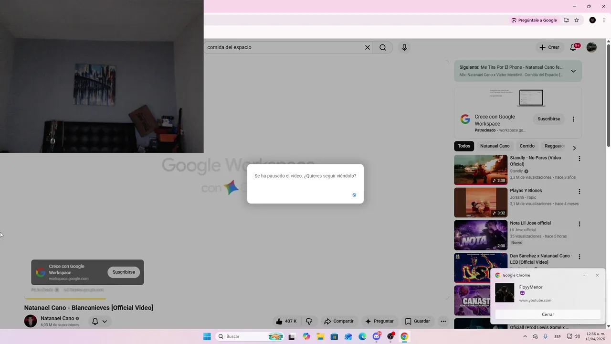Click Preguntar ask button
This screenshot has width=611, height=344.
point(379,322)
